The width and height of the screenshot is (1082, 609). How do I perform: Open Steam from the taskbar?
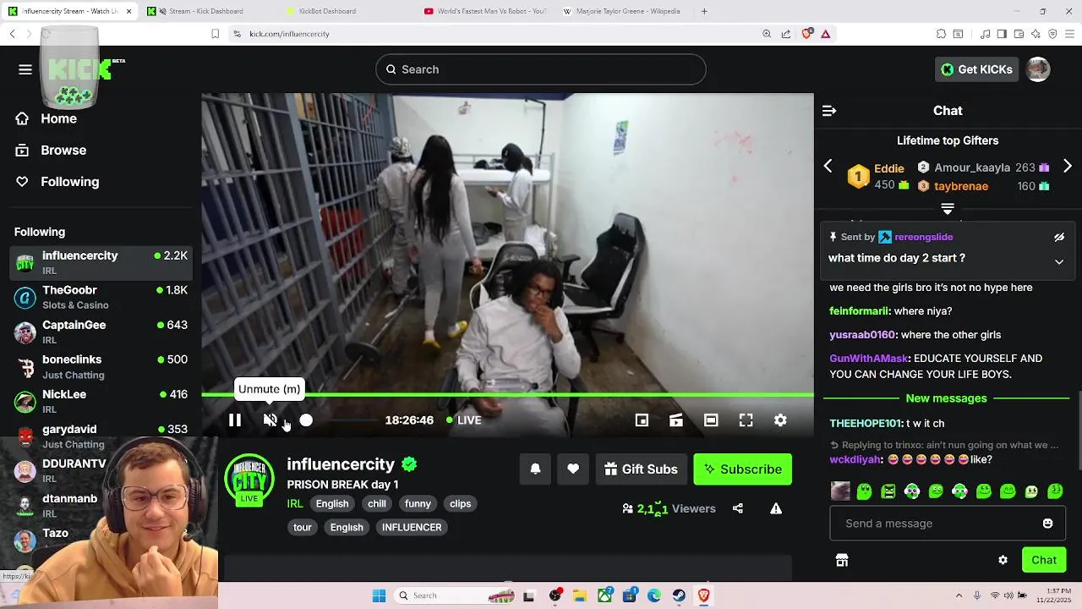point(679,595)
